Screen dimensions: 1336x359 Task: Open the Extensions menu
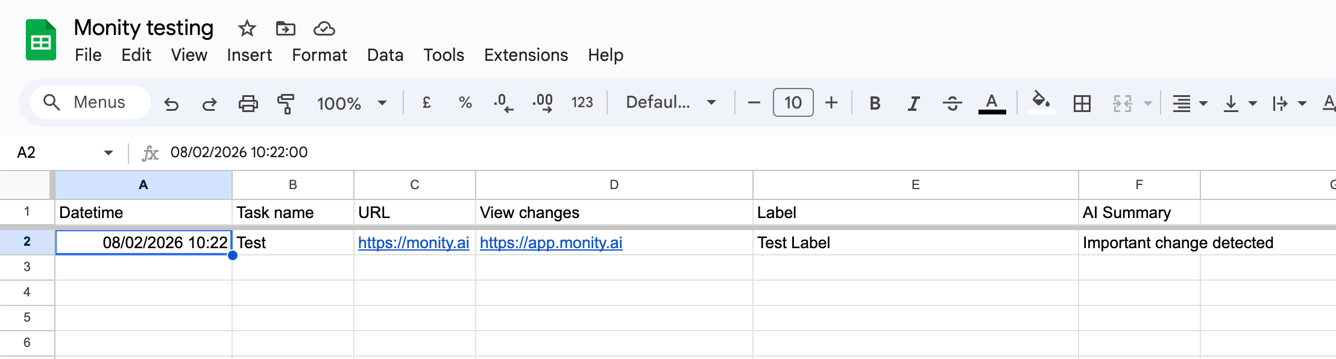coord(526,55)
